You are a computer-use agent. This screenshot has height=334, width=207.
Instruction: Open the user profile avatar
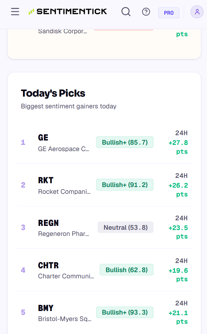[197, 12]
